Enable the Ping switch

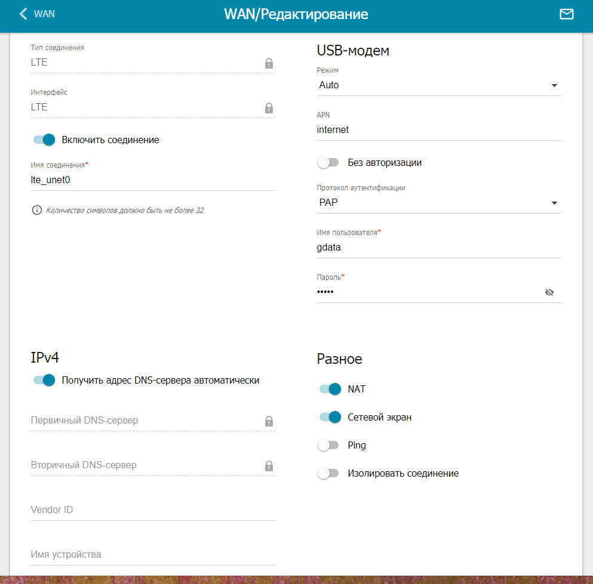point(328,445)
